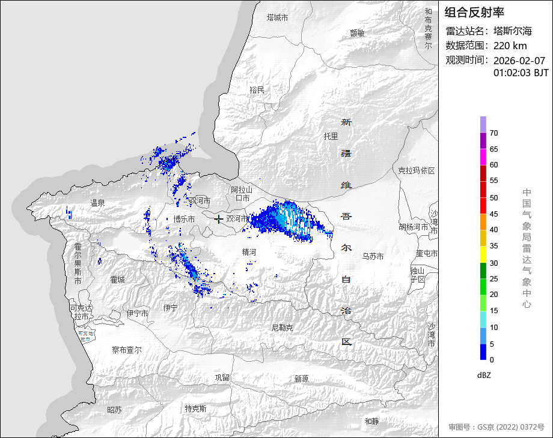Click the 额敏 map label

(357, 33)
